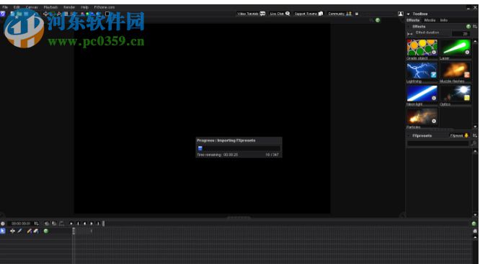Click the FXpresets search field

tap(437, 143)
